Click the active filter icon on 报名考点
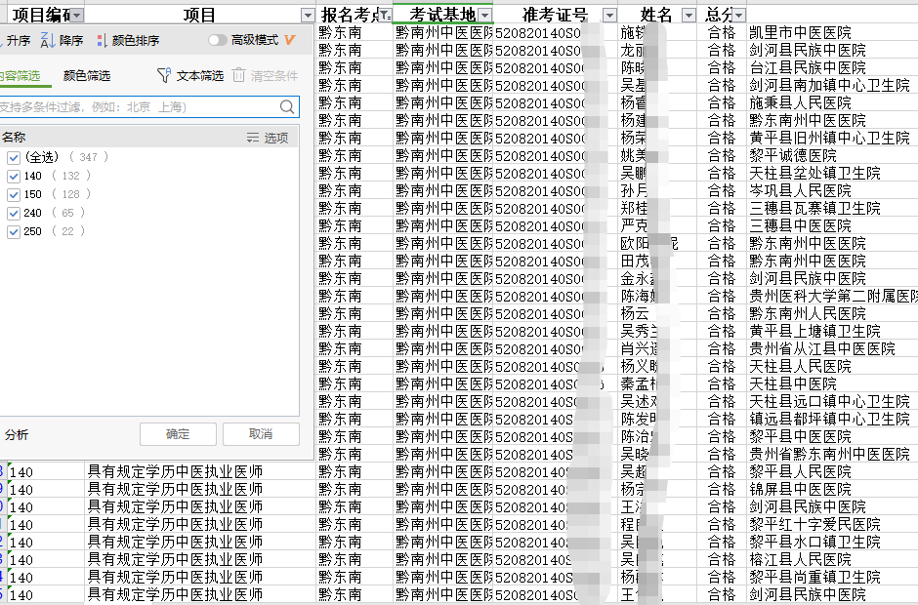918x605 pixels. (x=384, y=15)
